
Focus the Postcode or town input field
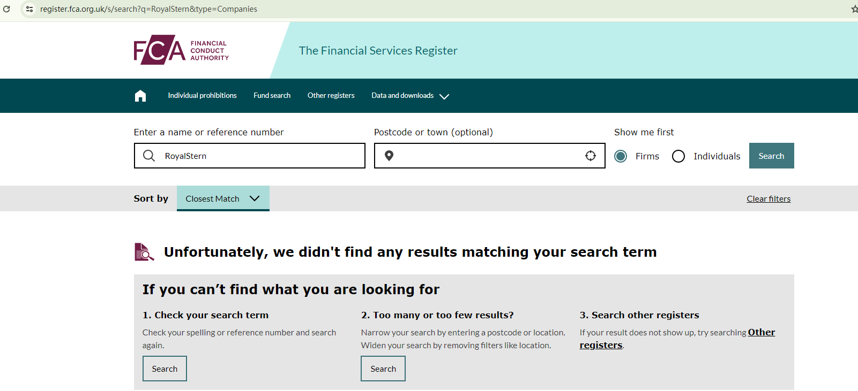490,156
